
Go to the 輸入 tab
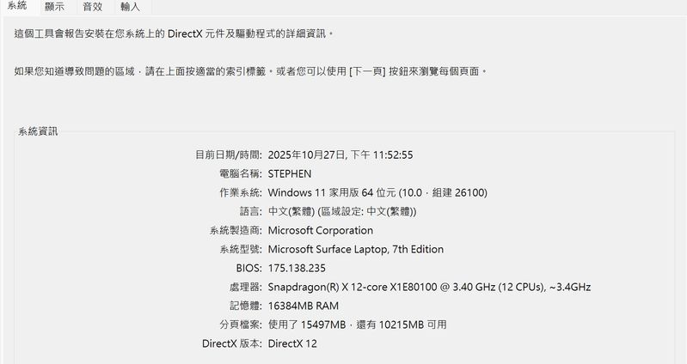click(130, 7)
